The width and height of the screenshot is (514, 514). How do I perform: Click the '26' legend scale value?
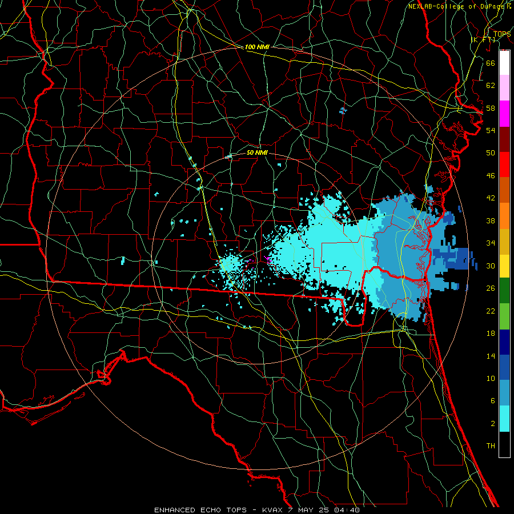pos(491,288)
